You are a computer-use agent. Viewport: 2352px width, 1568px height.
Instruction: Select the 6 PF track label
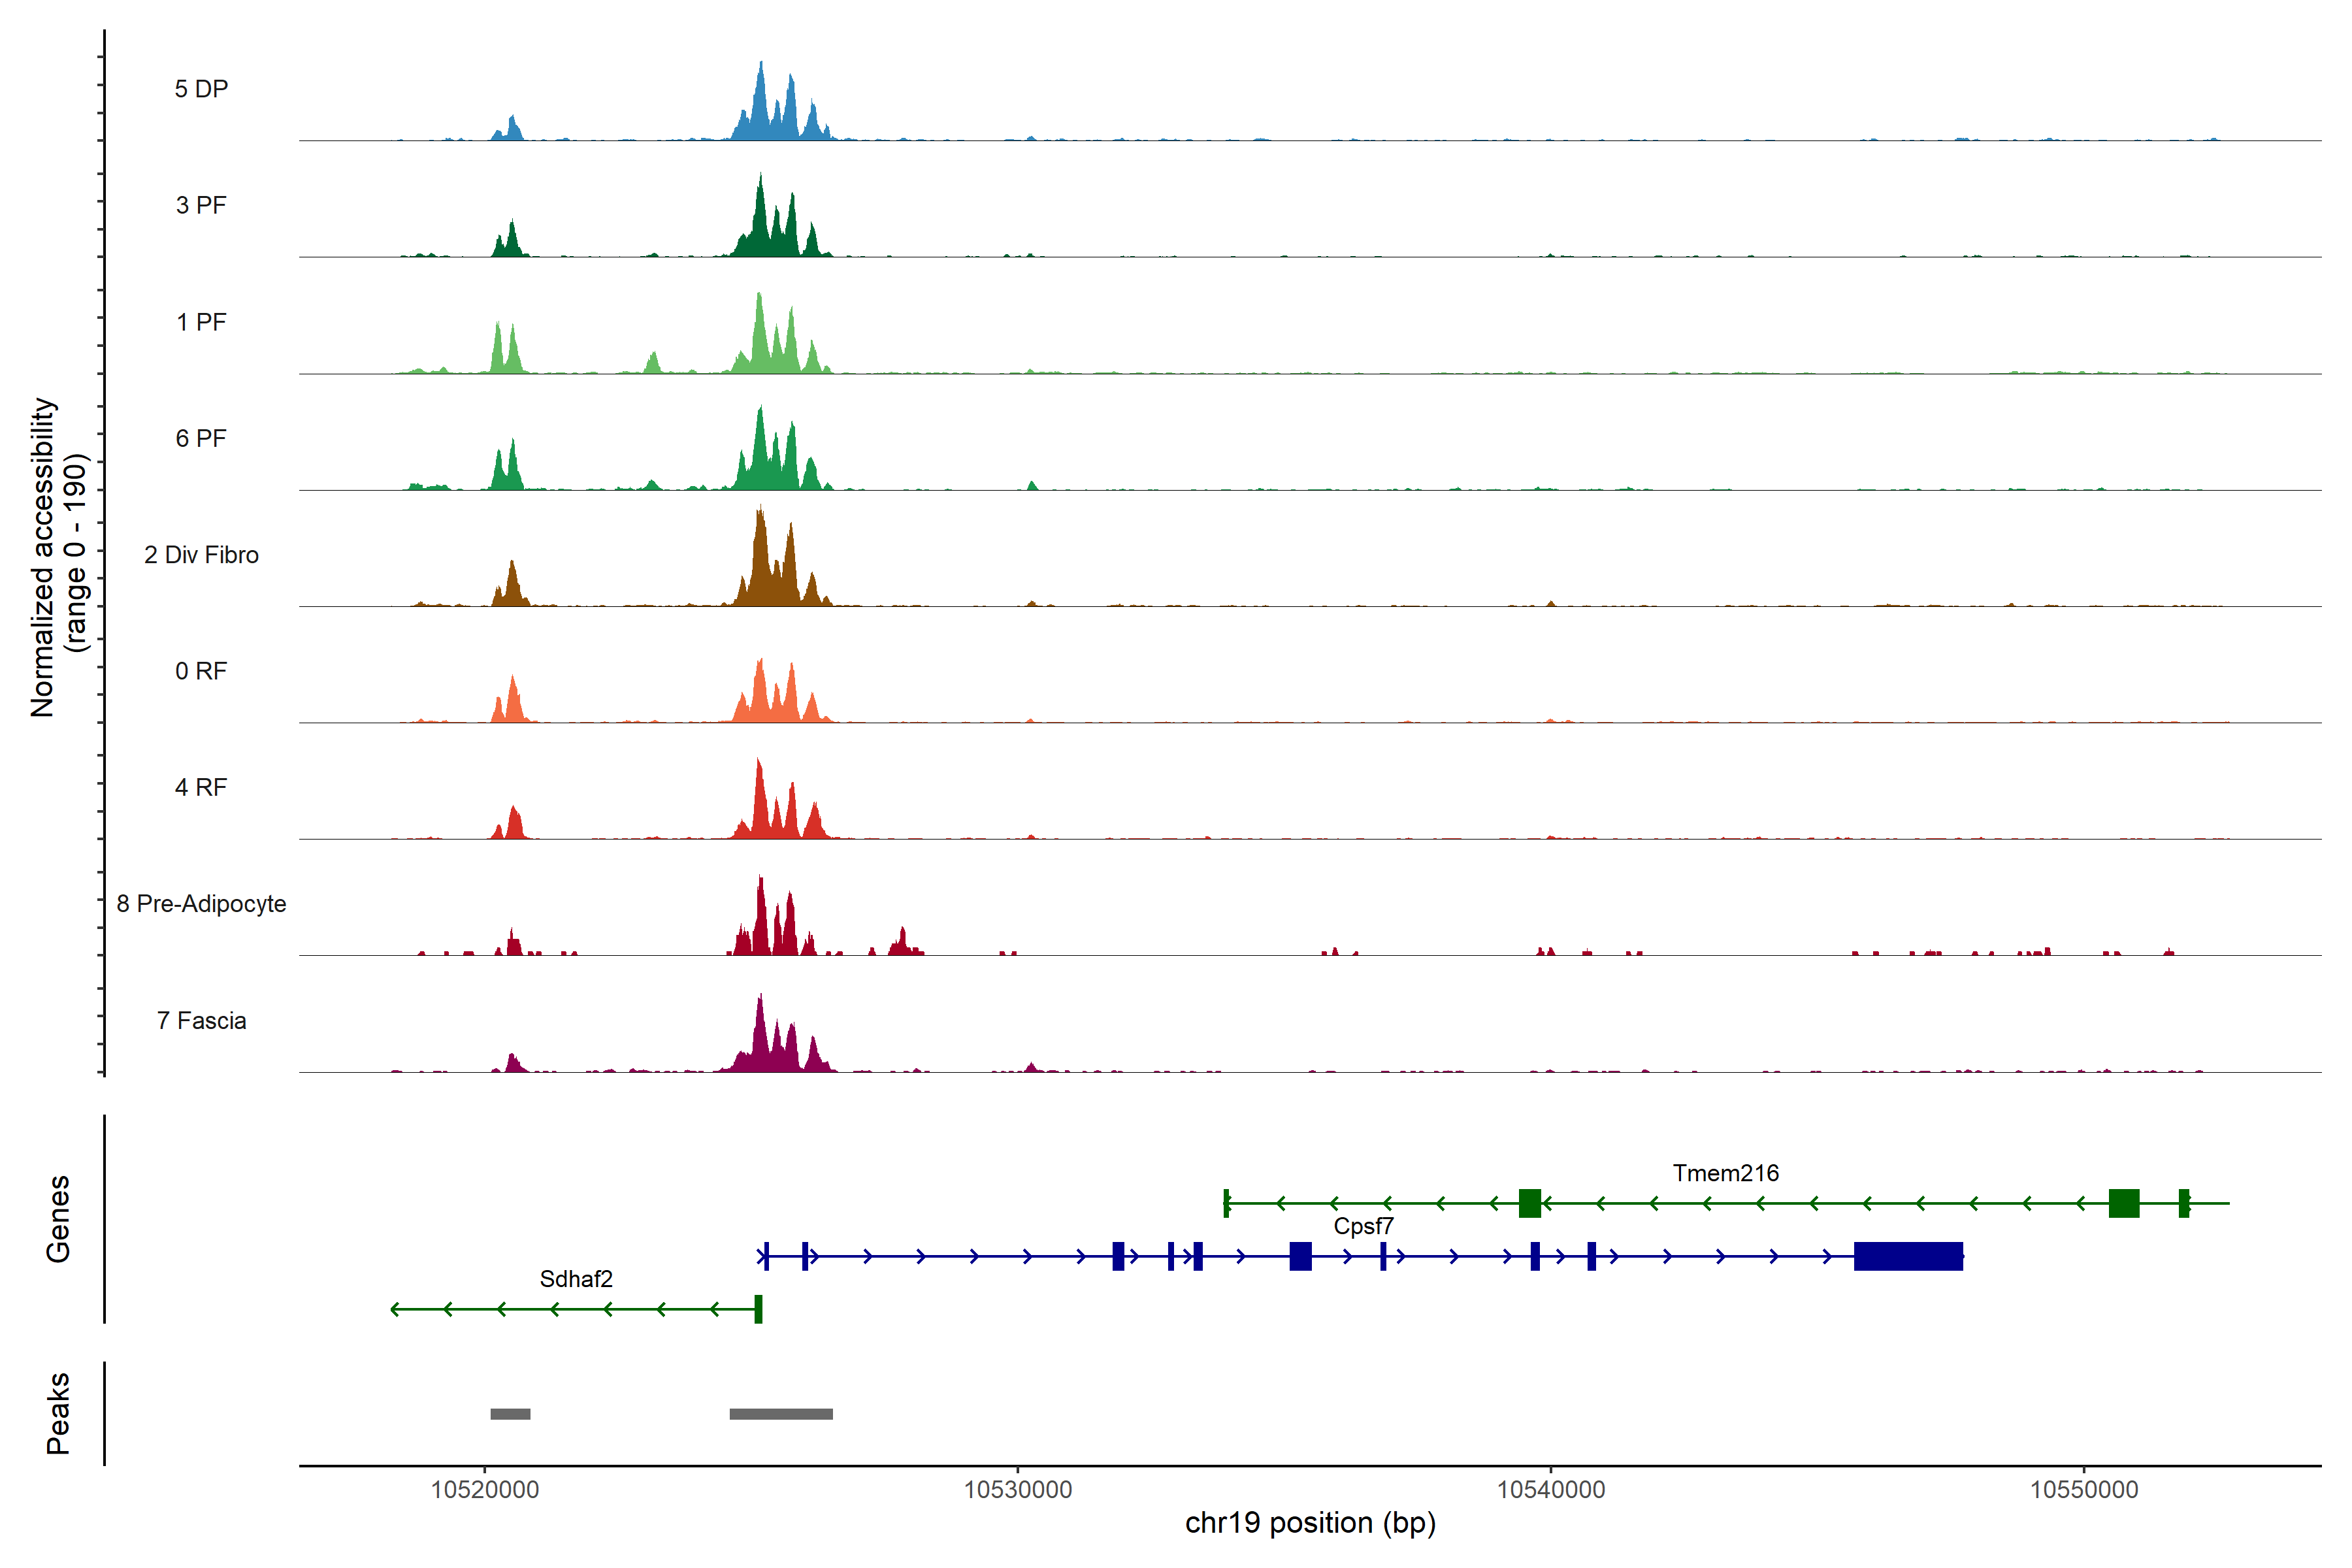(201, 439)
